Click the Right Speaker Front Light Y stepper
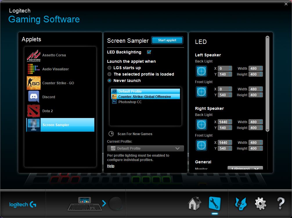The image size is (292, 218). [230, 149]
